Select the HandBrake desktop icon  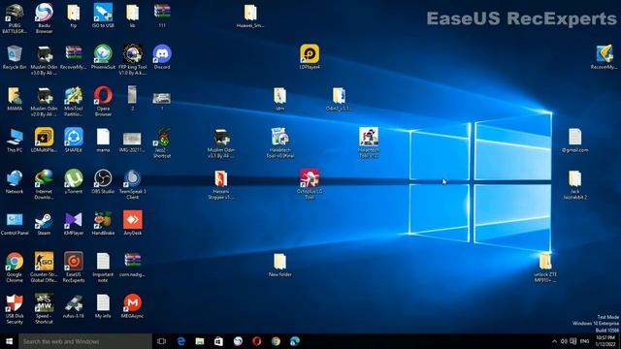(x=103, y=223)
